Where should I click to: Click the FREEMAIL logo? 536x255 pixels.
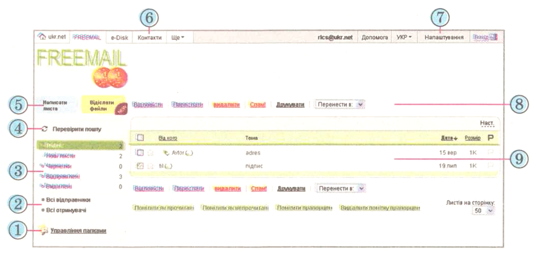81,68
